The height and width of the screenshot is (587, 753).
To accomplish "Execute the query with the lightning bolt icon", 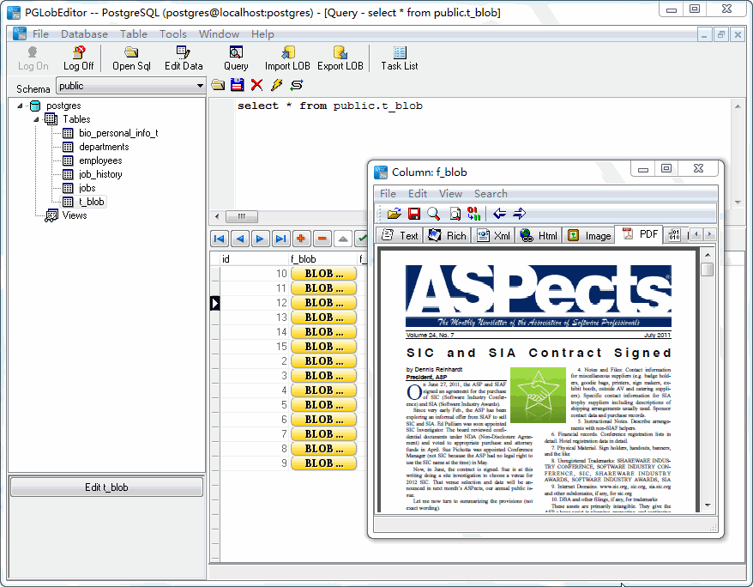I will click(277, 85).
